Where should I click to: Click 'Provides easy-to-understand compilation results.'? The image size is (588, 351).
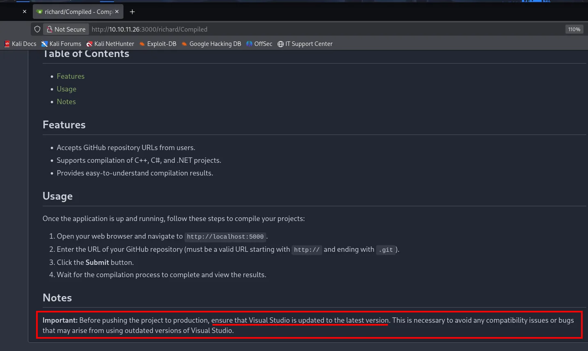coord(135,173)
